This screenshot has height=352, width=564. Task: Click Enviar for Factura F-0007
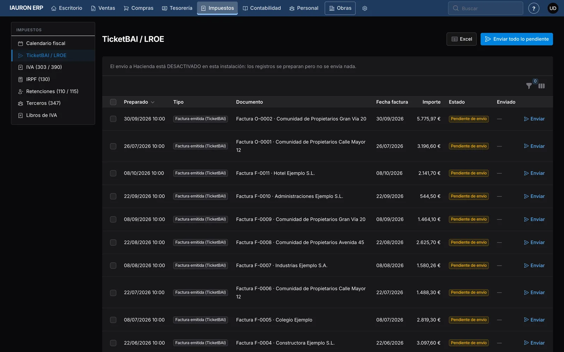point(534,265)
